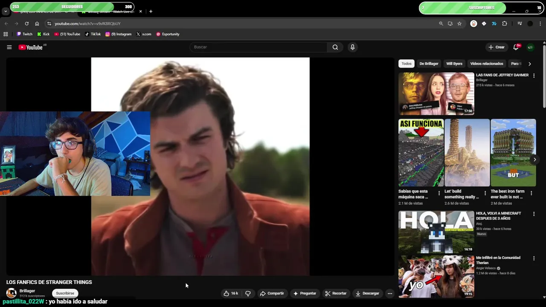This screenshot has height=307, width=546.
Task: Show more Shorts with right arrow
Action: (x=534, y=159)
